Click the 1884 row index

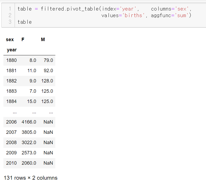coord(11,101)
